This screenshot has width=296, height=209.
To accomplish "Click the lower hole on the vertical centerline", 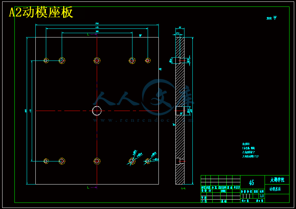I will pyautogui.click(x=97, y=161).
